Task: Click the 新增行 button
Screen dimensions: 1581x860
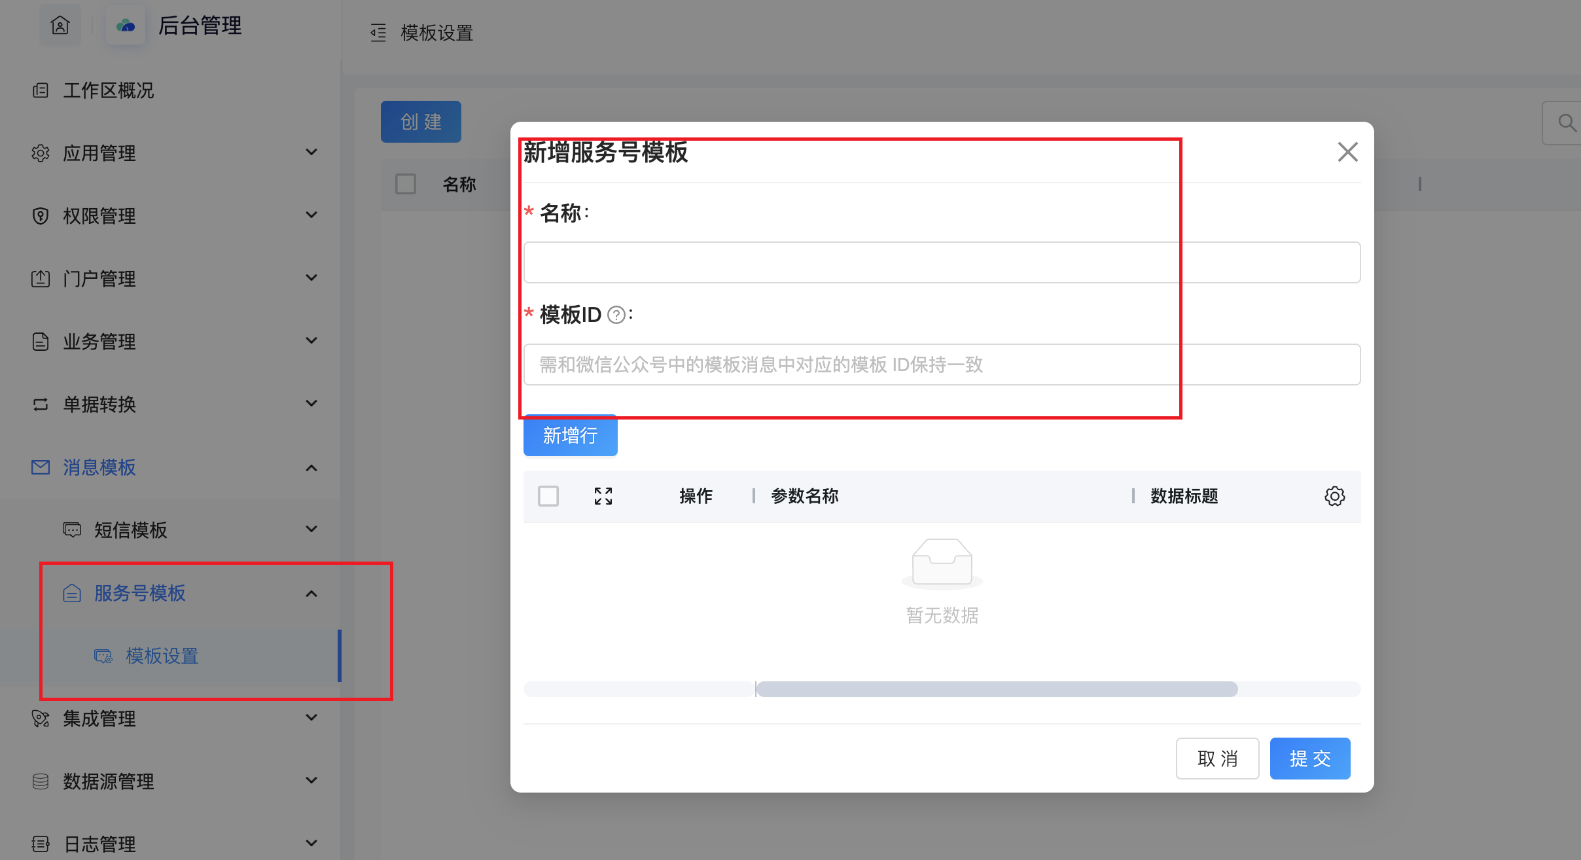Action: coord(570,435)
